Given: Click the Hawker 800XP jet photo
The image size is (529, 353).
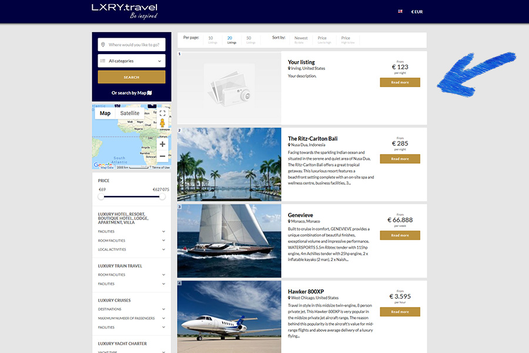Looking at the screenshot, I should click(229, 317).
